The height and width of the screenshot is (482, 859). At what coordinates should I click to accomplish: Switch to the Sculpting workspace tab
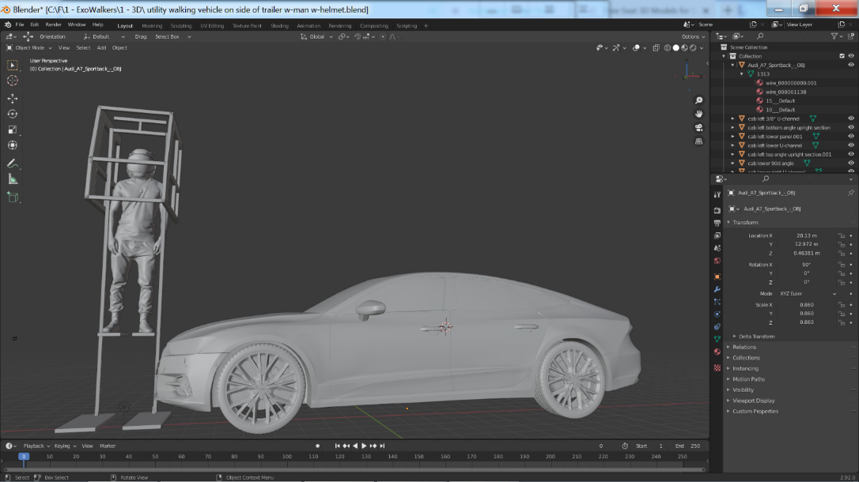pos(181,25)
